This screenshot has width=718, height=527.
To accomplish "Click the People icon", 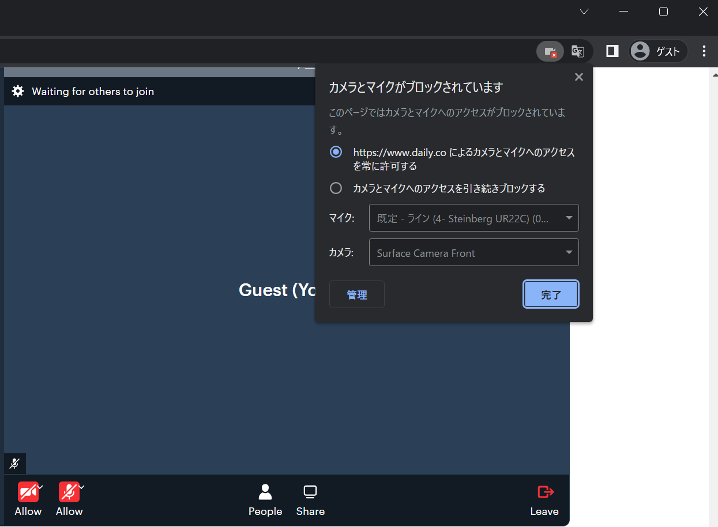I will tap(265, 492).
